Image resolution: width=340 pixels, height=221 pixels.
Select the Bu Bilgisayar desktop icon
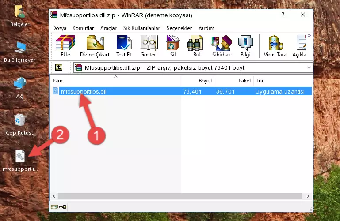(x=20, y=52)
